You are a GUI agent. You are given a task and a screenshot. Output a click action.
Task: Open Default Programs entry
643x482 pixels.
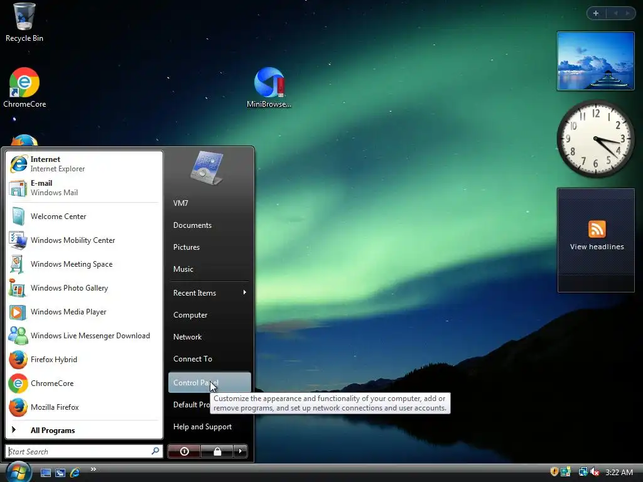192,405
